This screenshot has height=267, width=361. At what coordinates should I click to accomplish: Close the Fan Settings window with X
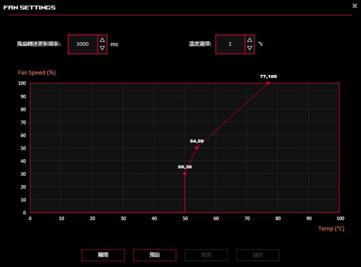(354, 6)
